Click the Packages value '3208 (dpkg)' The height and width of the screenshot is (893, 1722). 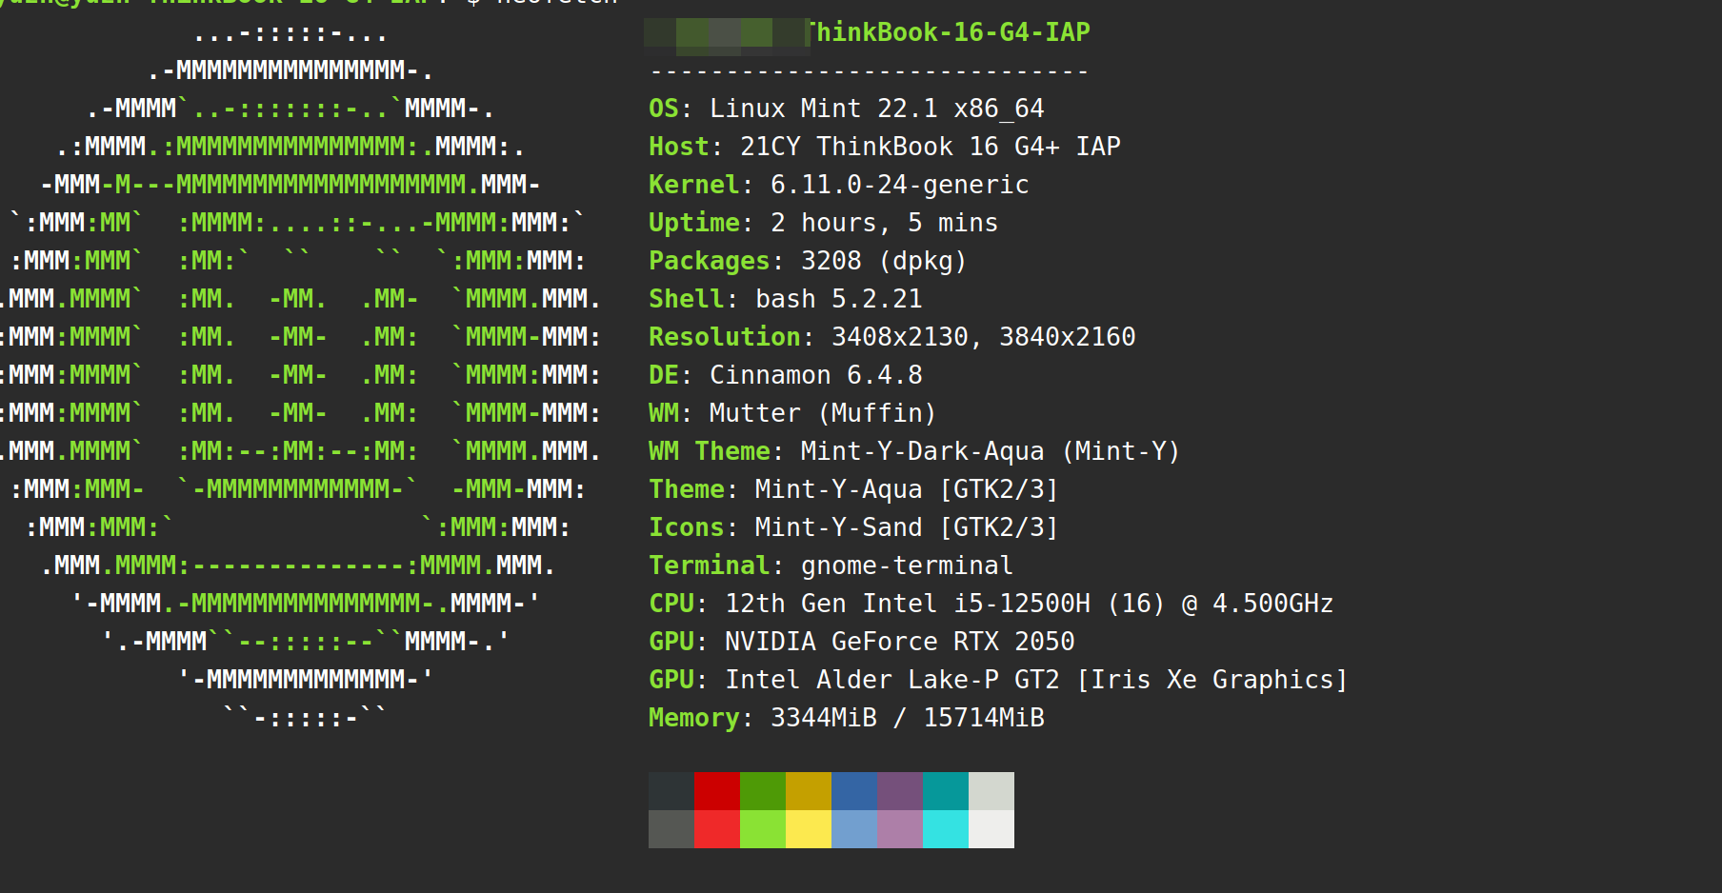coord(884,261)
